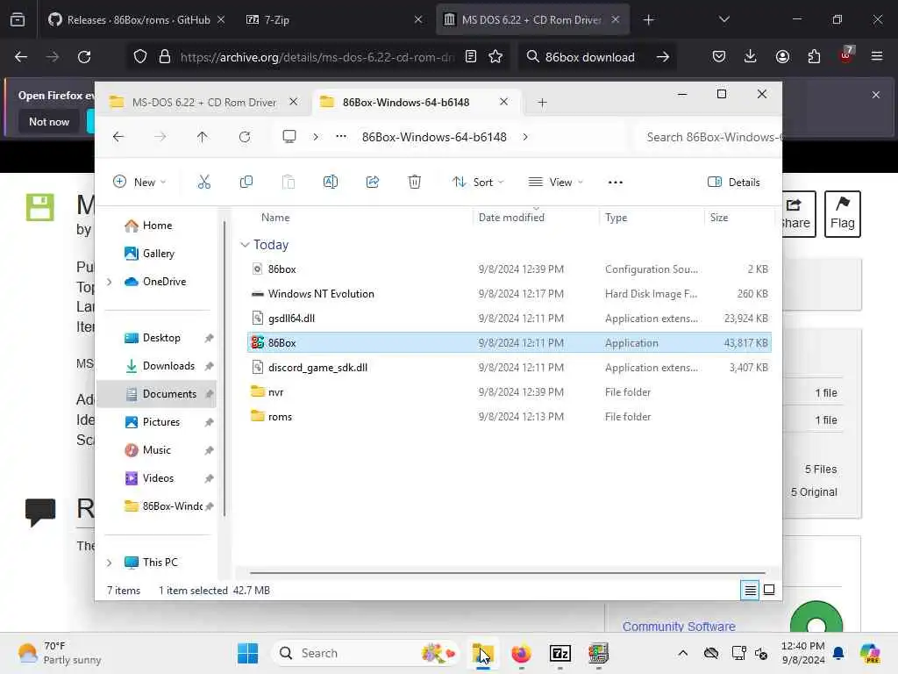Click Search 86Box-Windows field in Explorer

[x=709, y=137]
